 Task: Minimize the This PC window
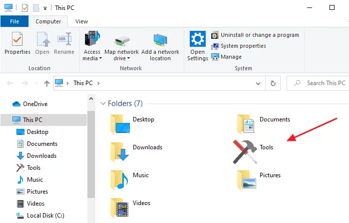point(310,7)
